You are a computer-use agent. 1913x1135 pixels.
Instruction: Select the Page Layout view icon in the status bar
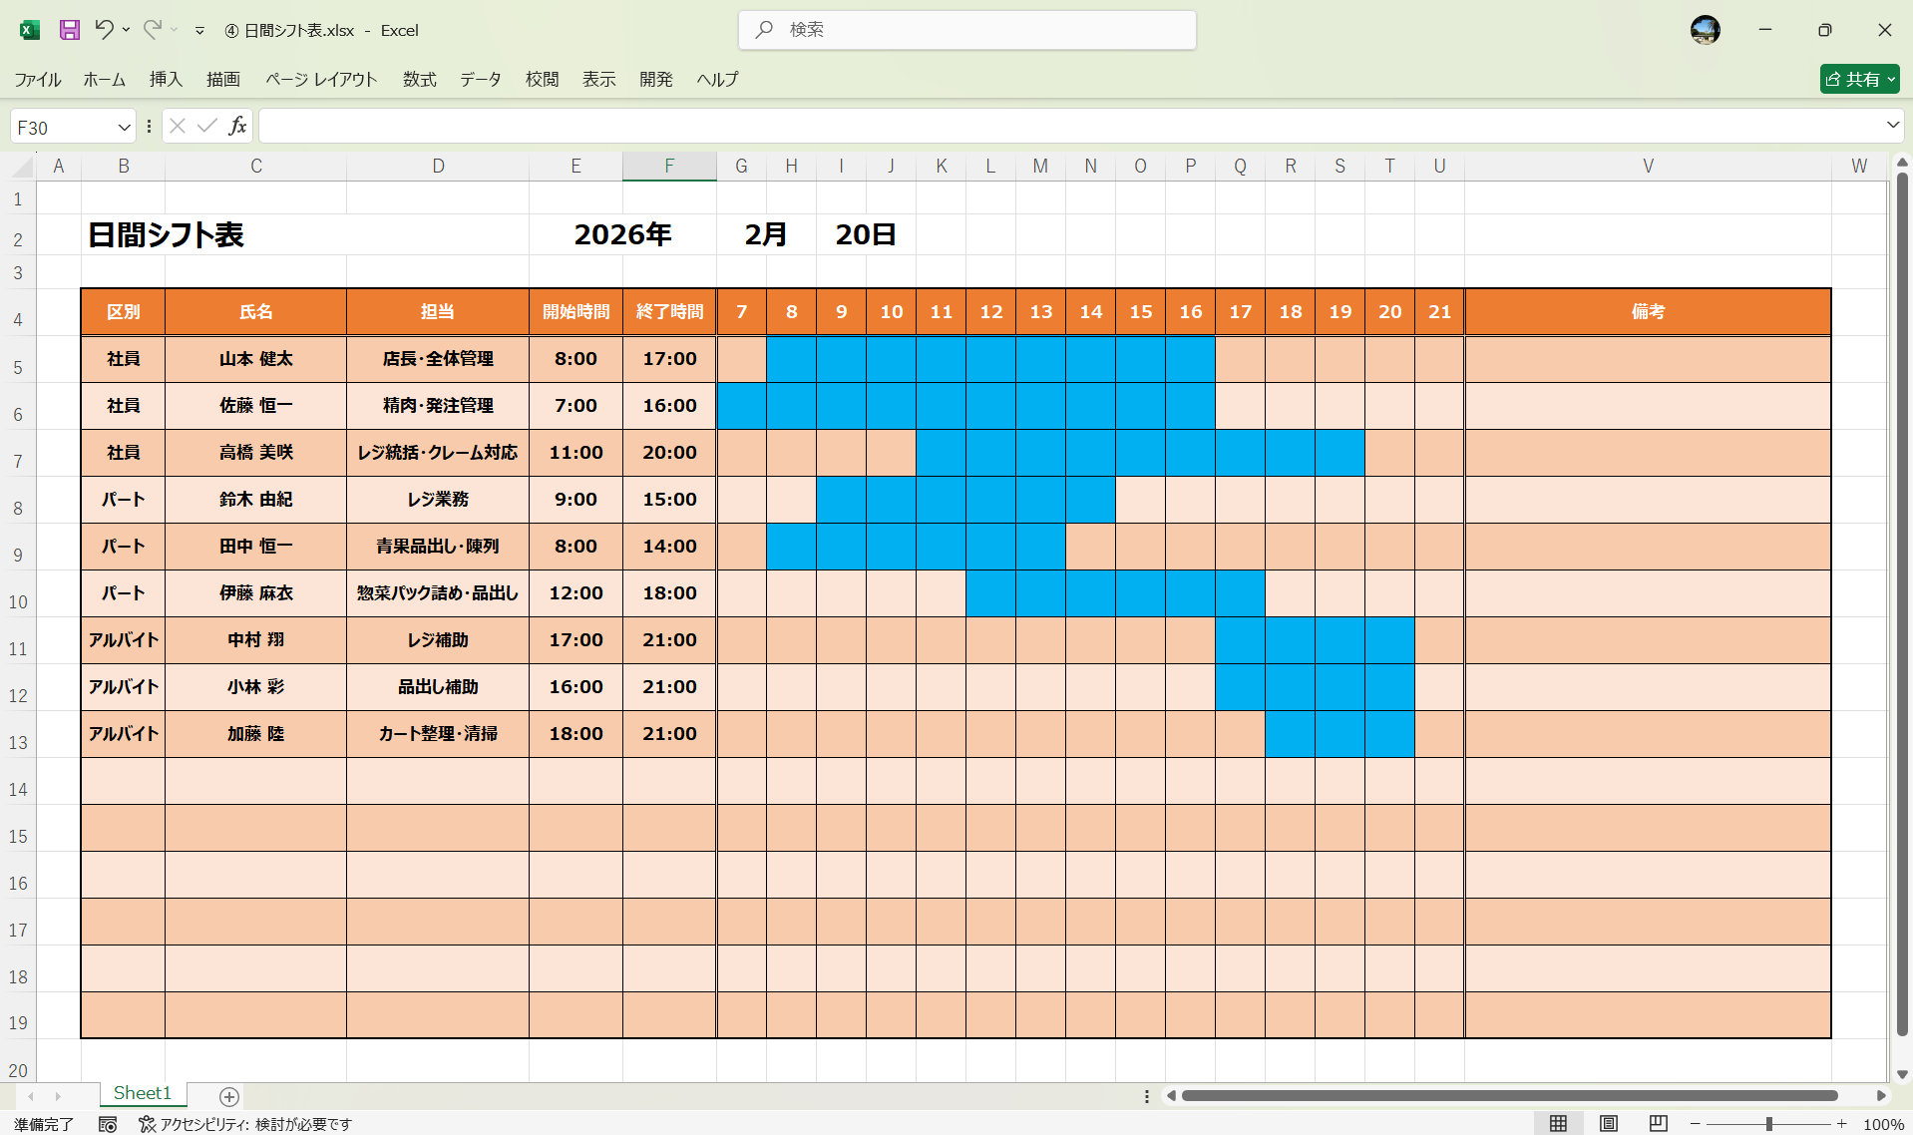coord(1609,1123)
